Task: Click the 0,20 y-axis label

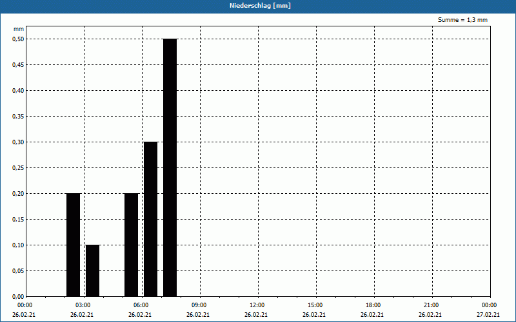Action: [x=18, y=194]
